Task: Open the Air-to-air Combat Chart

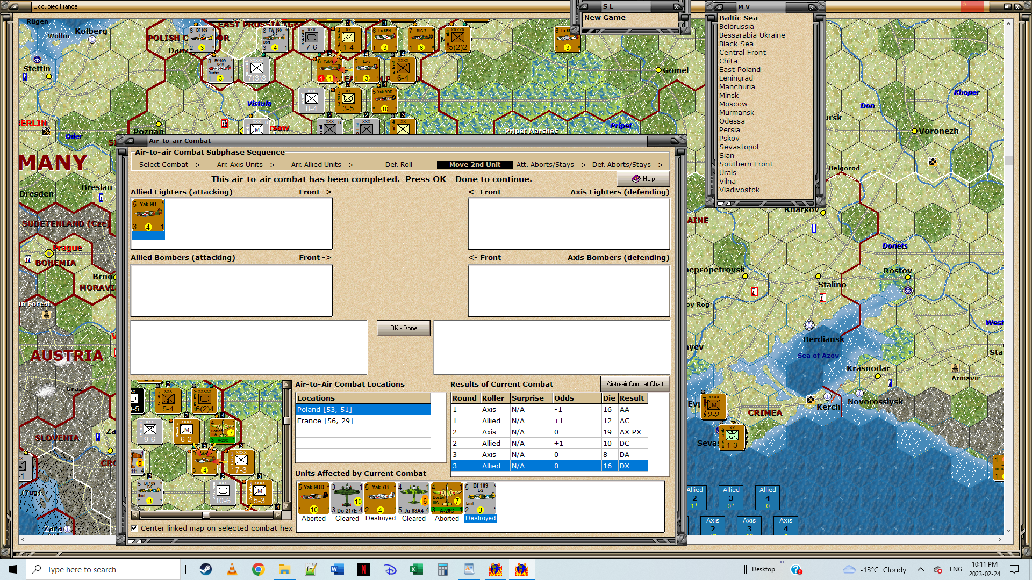Action: click(635, 384)
